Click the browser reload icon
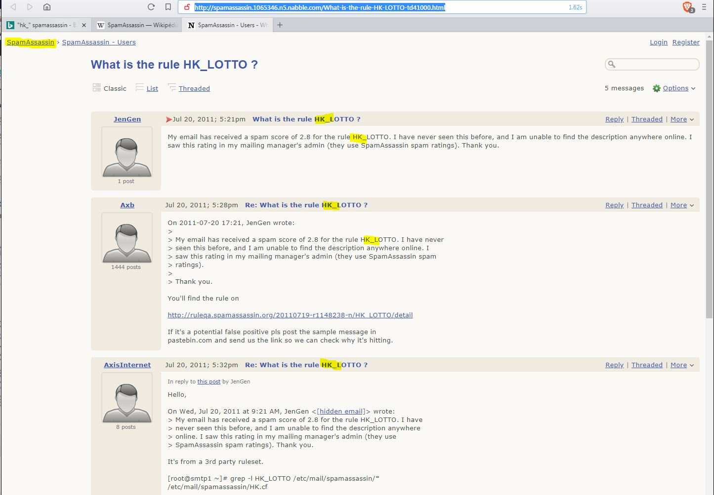The width and height of the screenshot is (714, 495). pos(151,7)
